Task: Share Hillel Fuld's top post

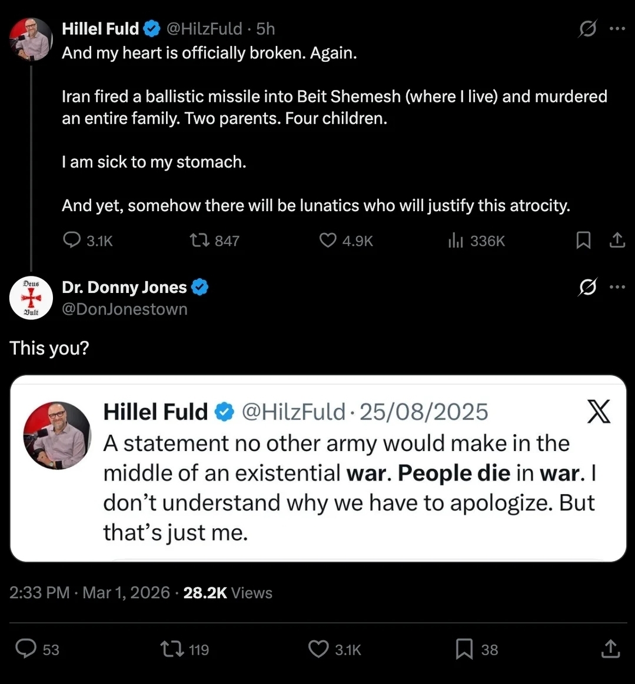Action: point(617,241)
